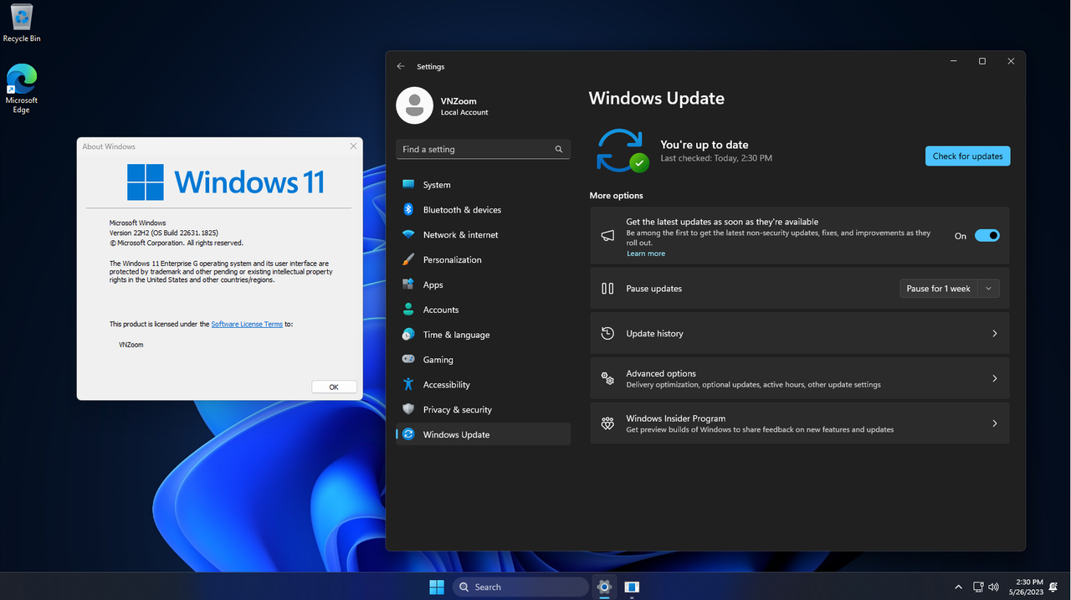Click the network tray icon
This screenshot has height=600, width=1071.
(x=978, y=587)
